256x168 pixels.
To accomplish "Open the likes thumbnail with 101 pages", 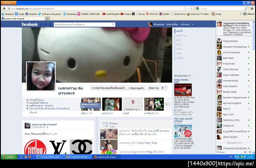I will click(154, 104).
